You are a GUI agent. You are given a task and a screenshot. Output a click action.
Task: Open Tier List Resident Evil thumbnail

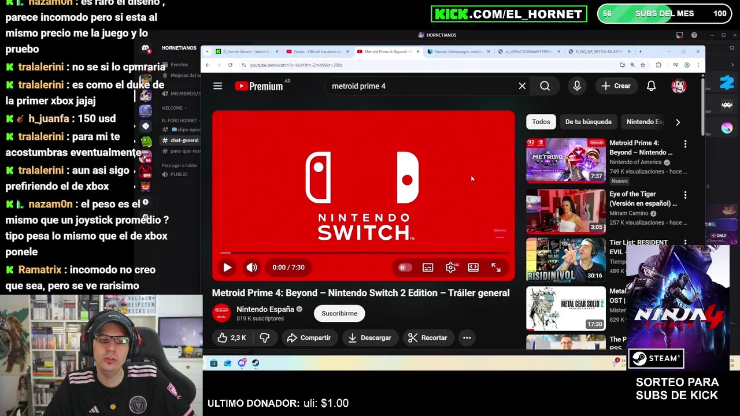click(566, 260)
